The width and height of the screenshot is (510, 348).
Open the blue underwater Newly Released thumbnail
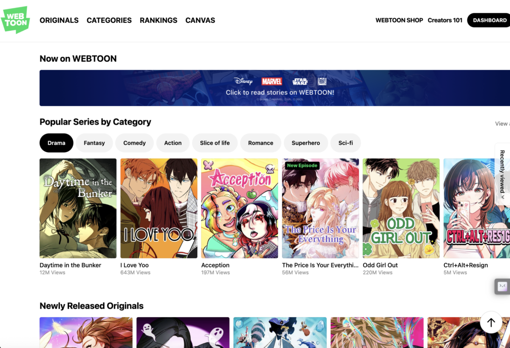pos(280,333)
